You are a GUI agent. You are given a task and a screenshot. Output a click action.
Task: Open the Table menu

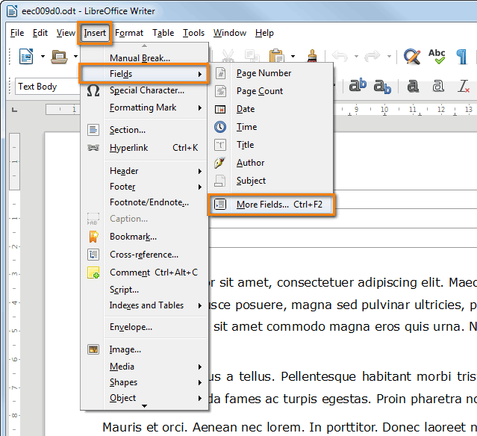tap(163, 33)
